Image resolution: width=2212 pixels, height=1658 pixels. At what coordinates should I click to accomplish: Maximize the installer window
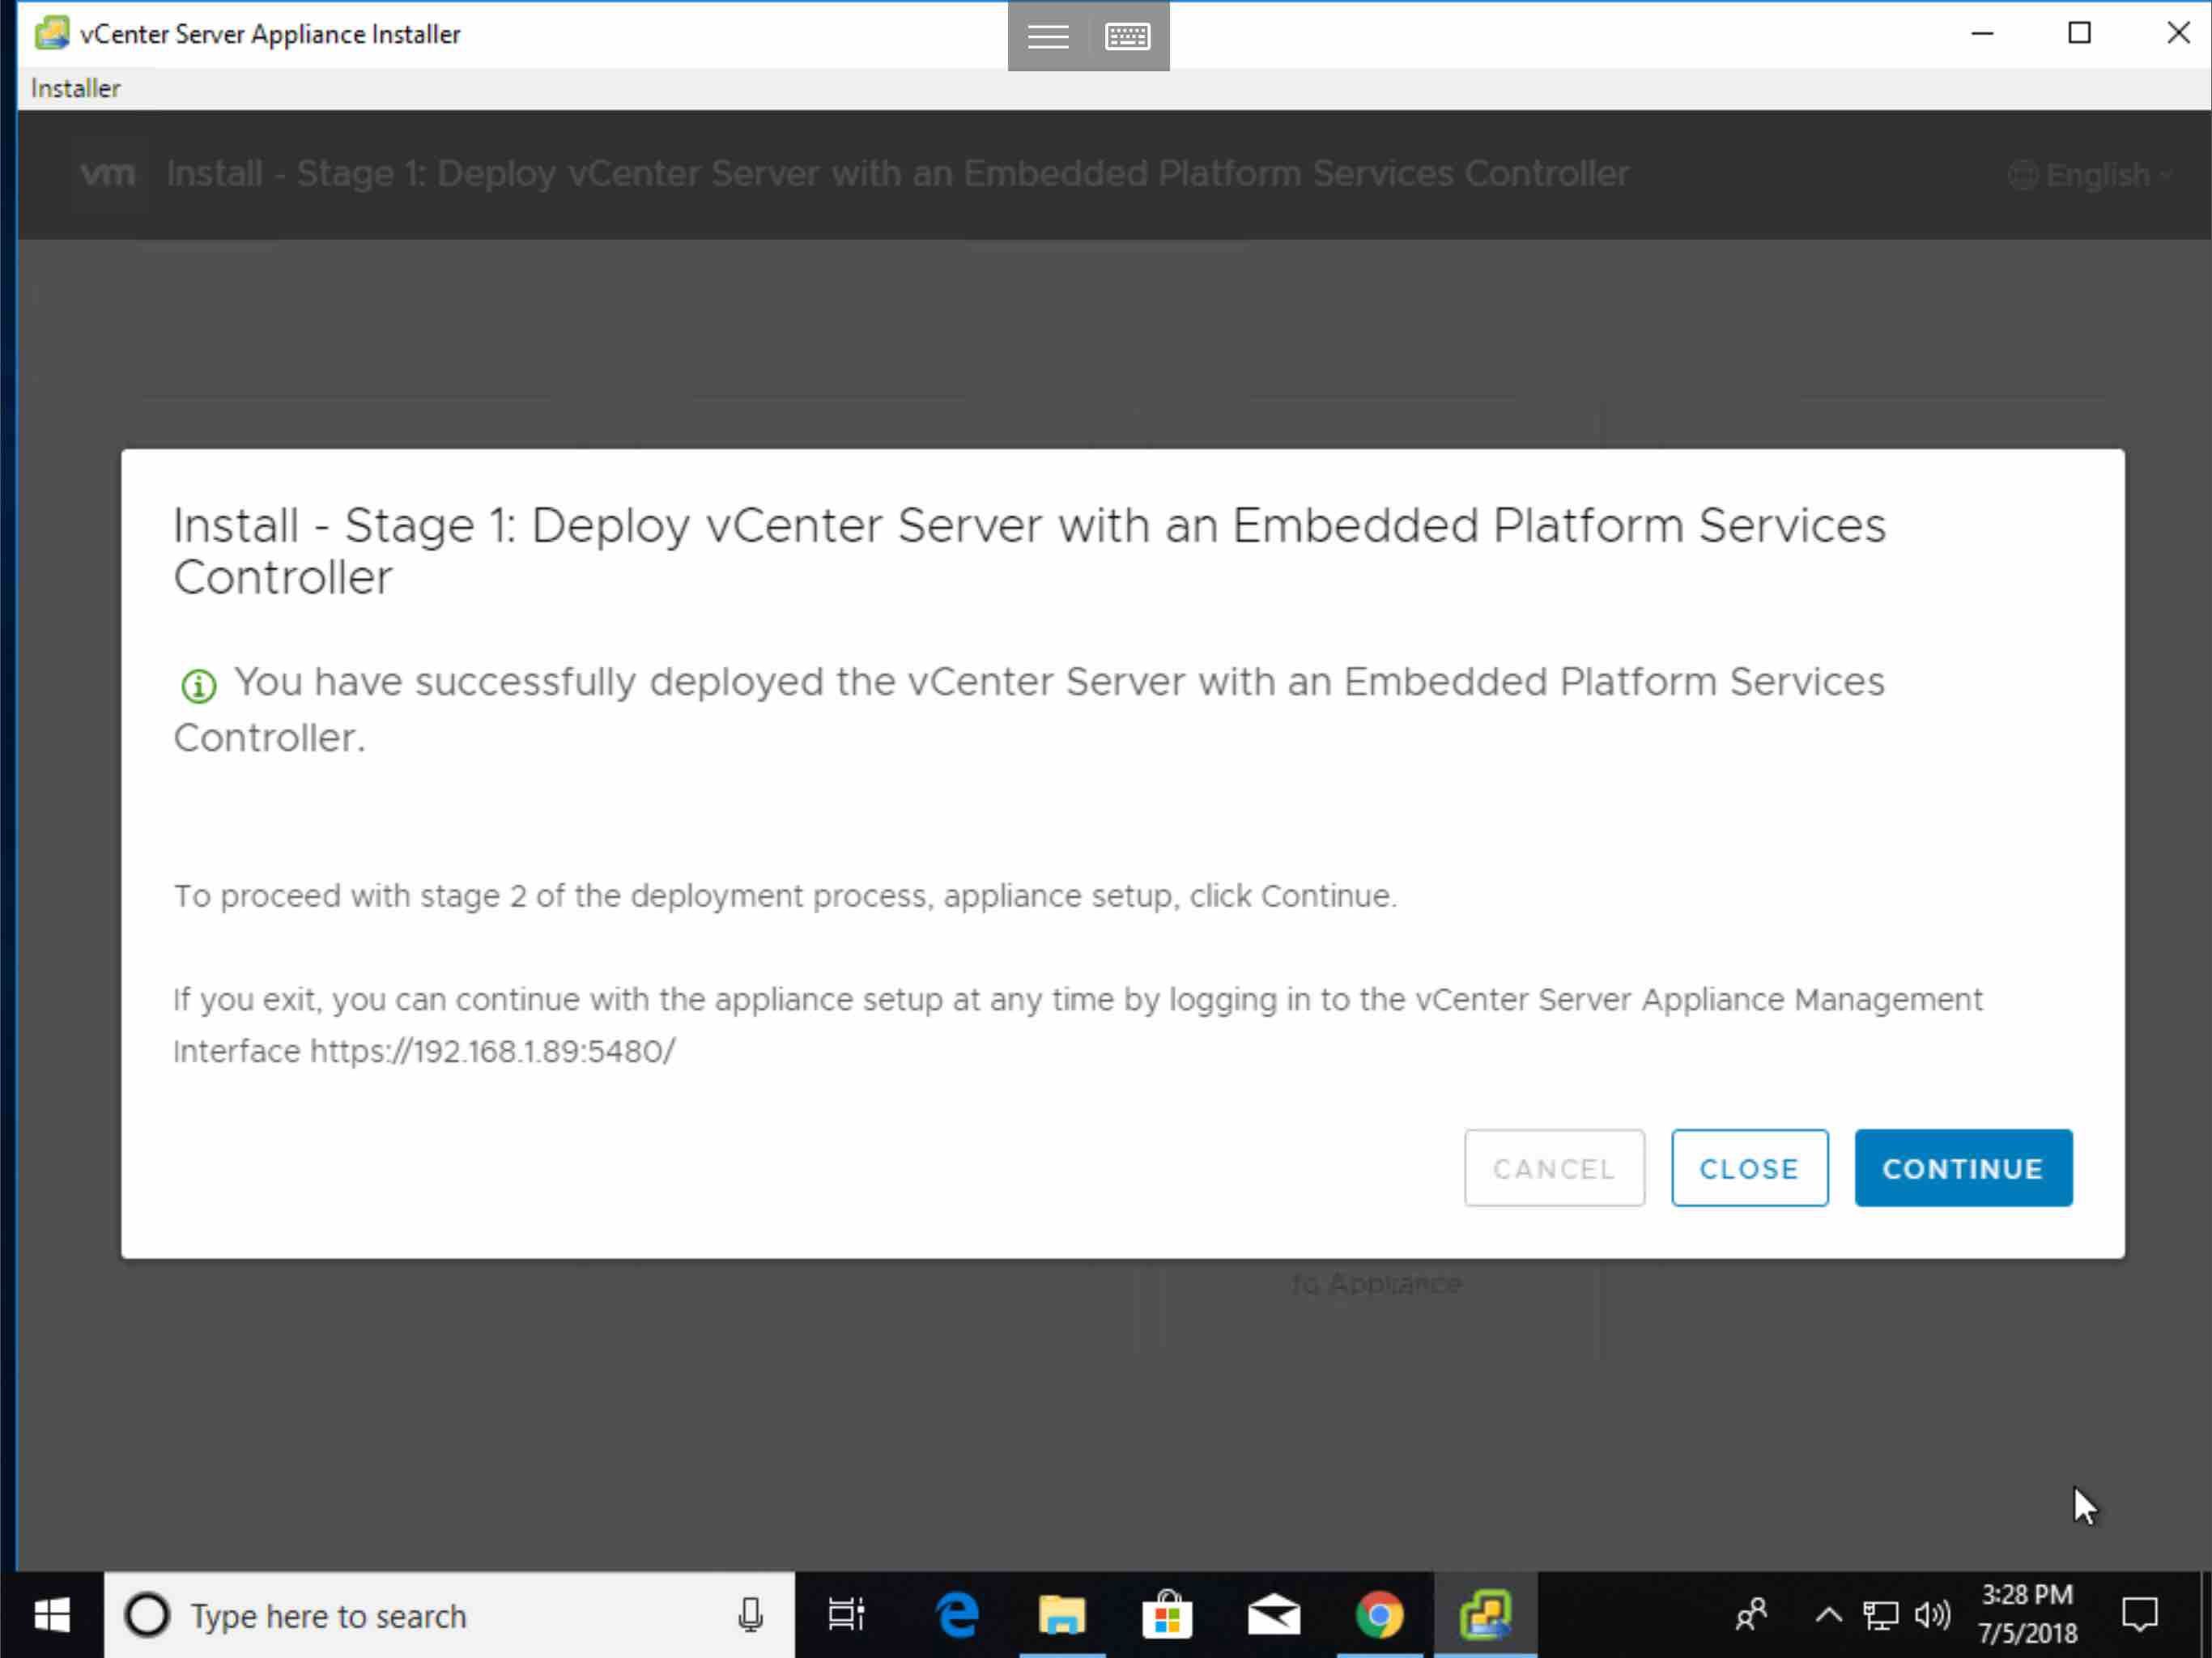2079,33
